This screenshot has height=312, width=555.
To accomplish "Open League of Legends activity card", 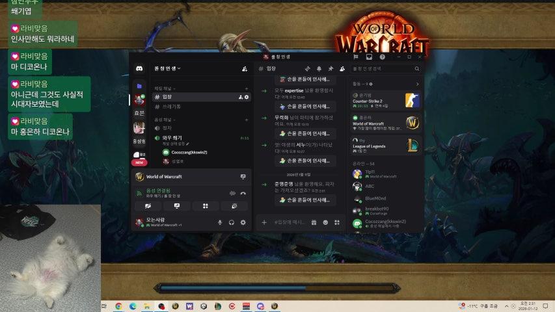I will pos(386,146).
